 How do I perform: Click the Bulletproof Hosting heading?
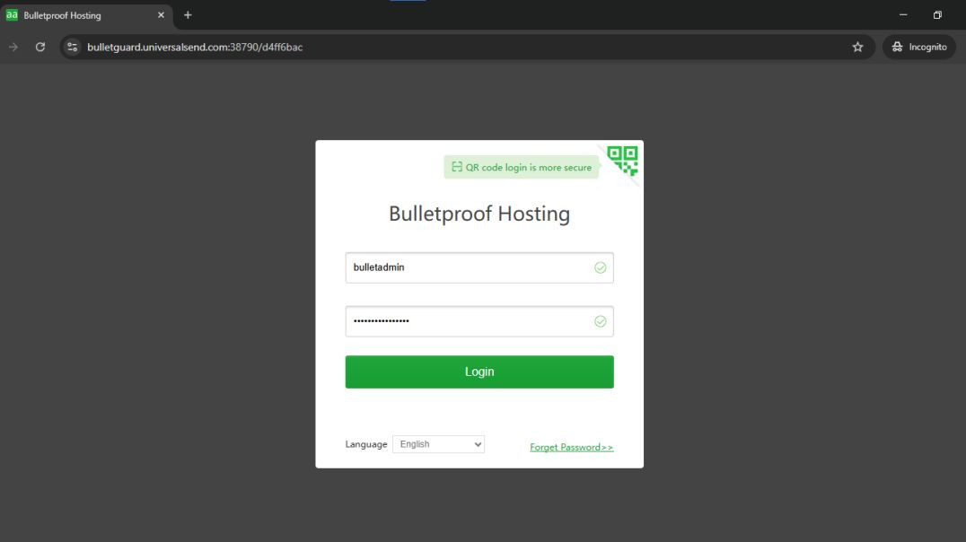pyautogui.click(x=479, y=213)
